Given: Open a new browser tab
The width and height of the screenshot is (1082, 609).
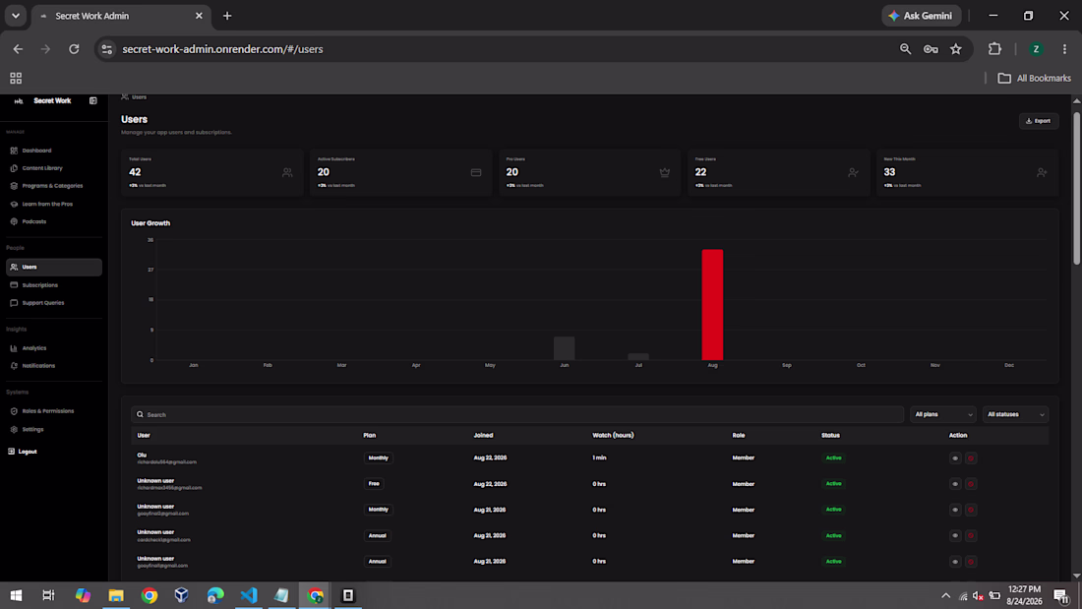Looking at the screenshot, I should coord(227,16).
